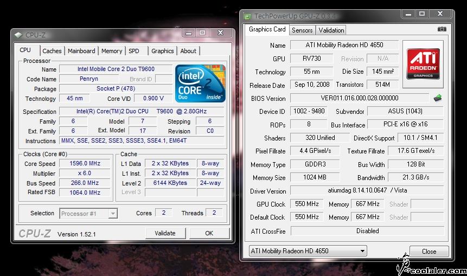This screenshot has width=467, height=276.
Task: Click the Pixel Fillrate value 4.4 GPixel/s
Action: click(315, 151)
